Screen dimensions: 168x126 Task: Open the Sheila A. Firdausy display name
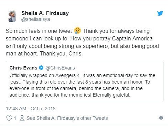click(45, 13)
